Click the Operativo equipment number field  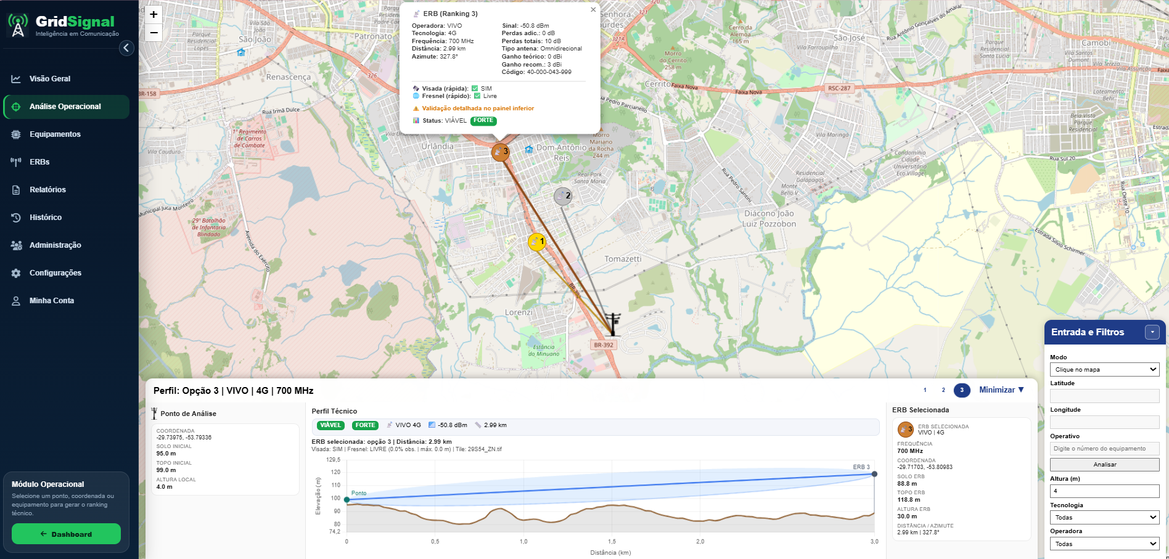[1105, 449]
